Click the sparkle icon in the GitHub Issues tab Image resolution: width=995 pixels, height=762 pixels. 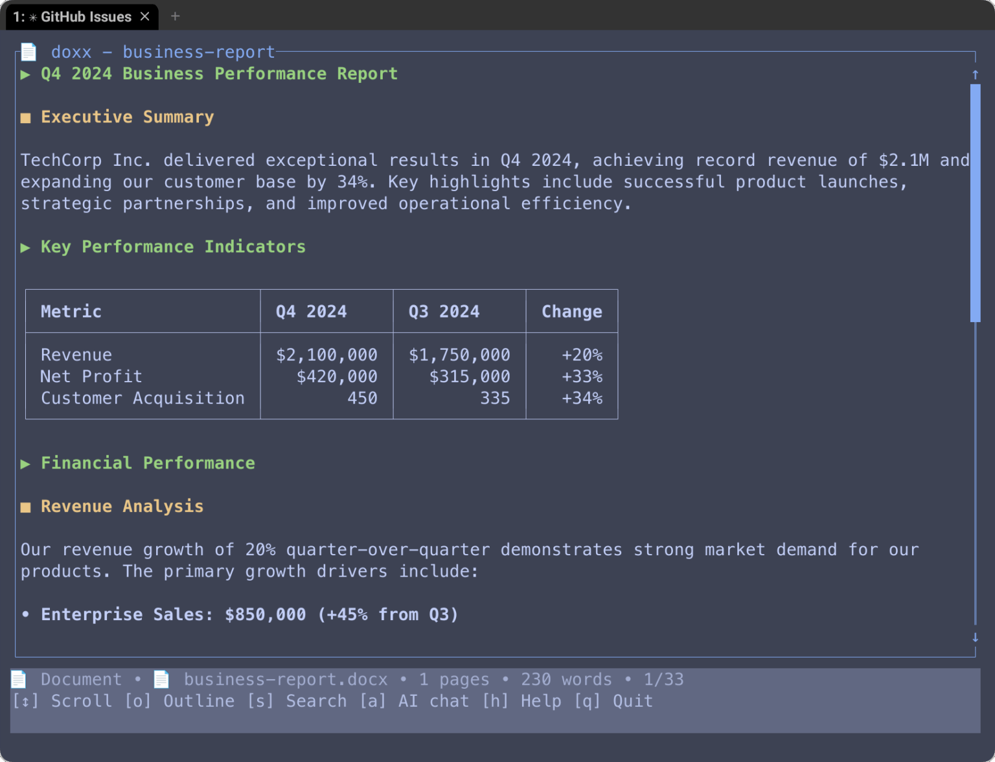[x=32, y=17]
